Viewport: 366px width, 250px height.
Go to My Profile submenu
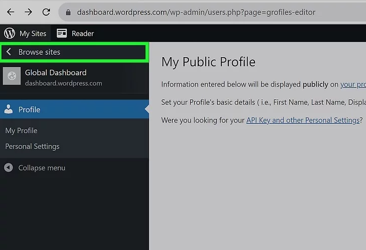point(21,131)
